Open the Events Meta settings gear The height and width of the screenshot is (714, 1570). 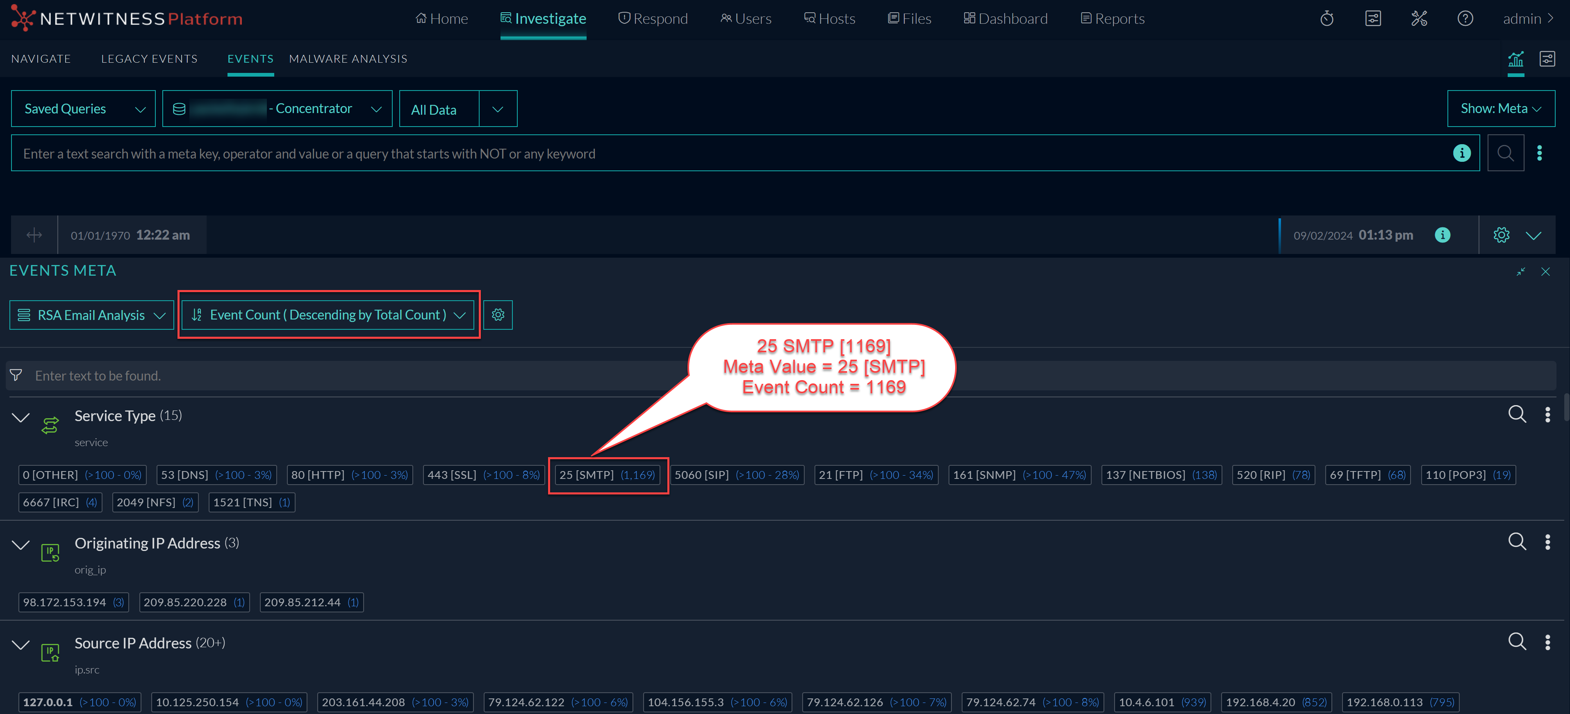coord(498,315)
